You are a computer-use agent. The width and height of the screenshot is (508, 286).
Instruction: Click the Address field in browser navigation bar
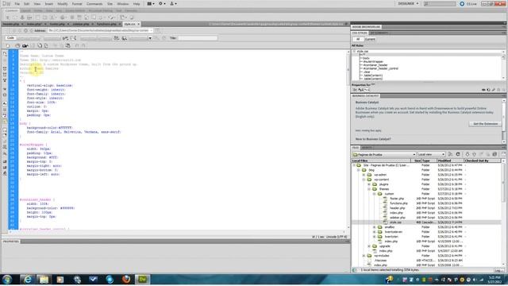point(101,30)
